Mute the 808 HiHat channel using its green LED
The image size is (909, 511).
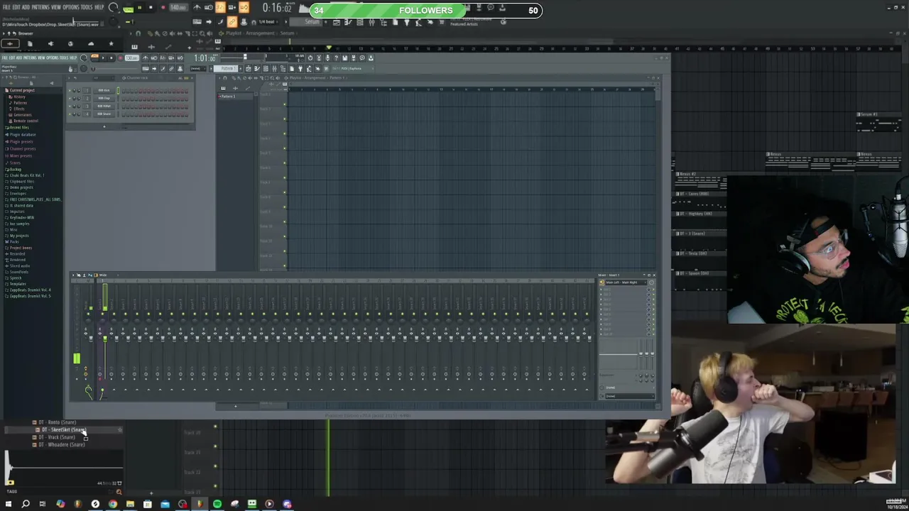[70, 106]
